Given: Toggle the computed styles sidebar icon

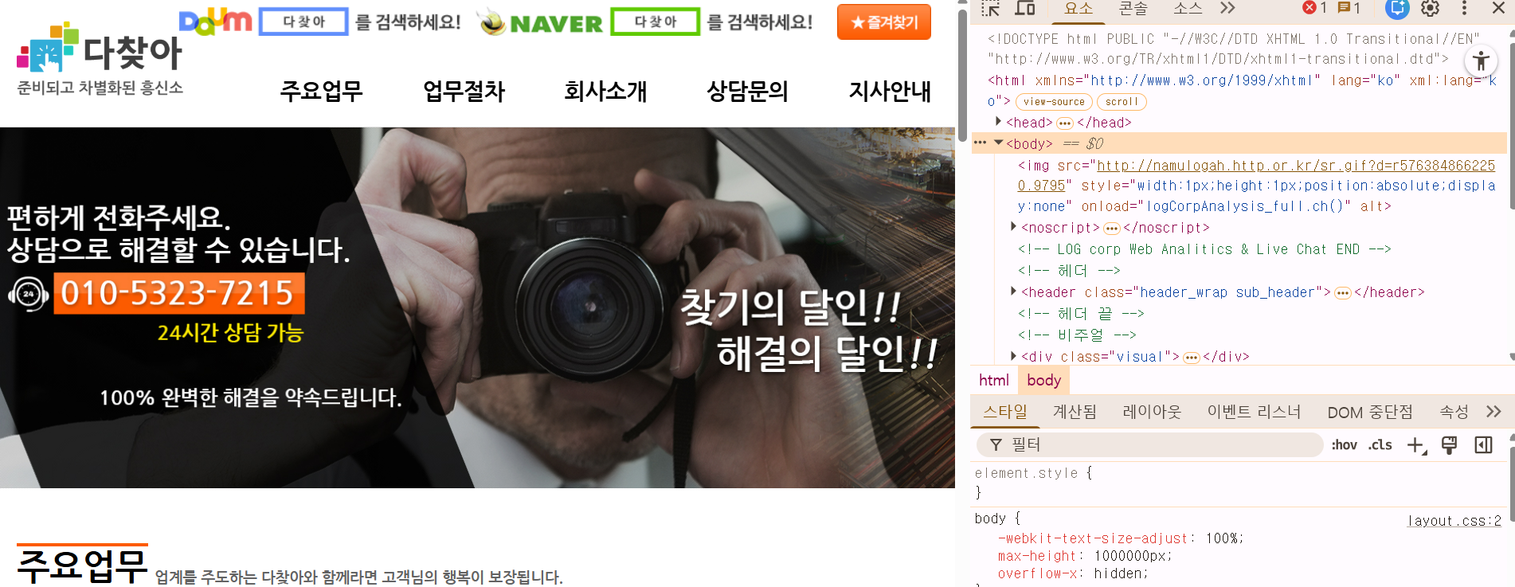Looking at the screenshot, I should click(1483, 445).
